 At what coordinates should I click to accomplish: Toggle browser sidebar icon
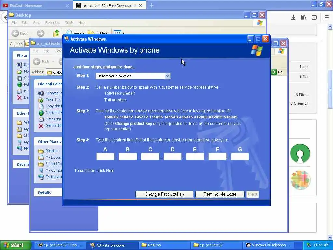pos(314,18)
